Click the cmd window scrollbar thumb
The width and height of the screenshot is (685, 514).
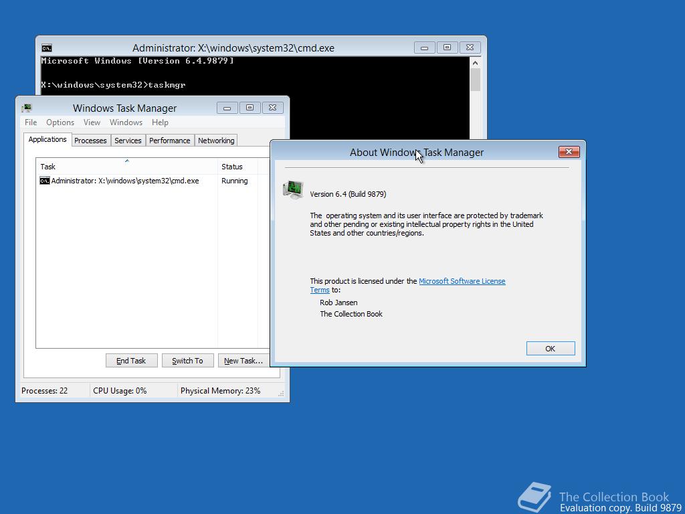(x=476, y=80)
